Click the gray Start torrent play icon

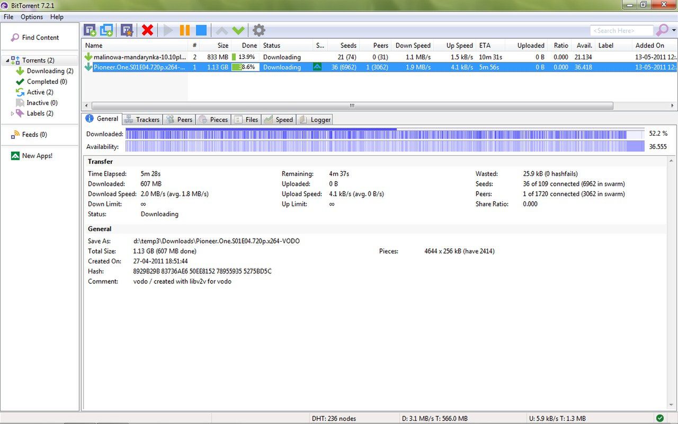(x=168, y=30)
